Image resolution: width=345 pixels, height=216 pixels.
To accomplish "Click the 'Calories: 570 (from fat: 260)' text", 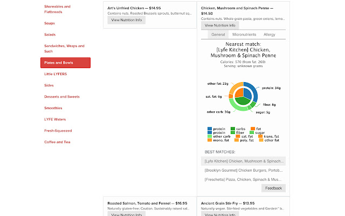I will (x=243, y=62).
